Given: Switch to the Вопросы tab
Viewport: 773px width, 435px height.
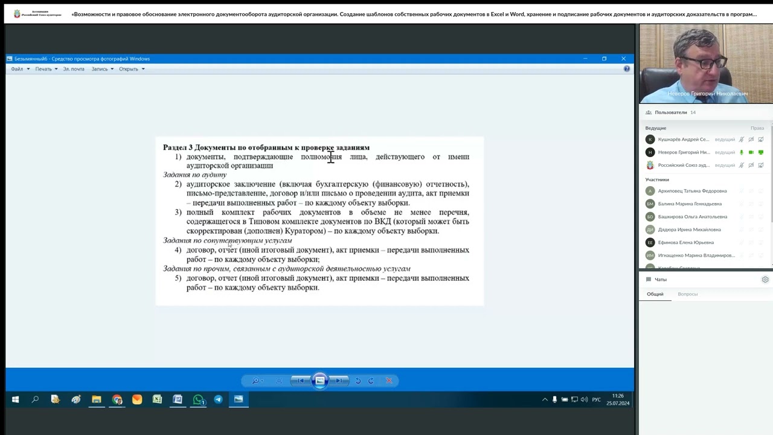Looking at the screenshot, I should pyautogui.click(x=687, y=294).
